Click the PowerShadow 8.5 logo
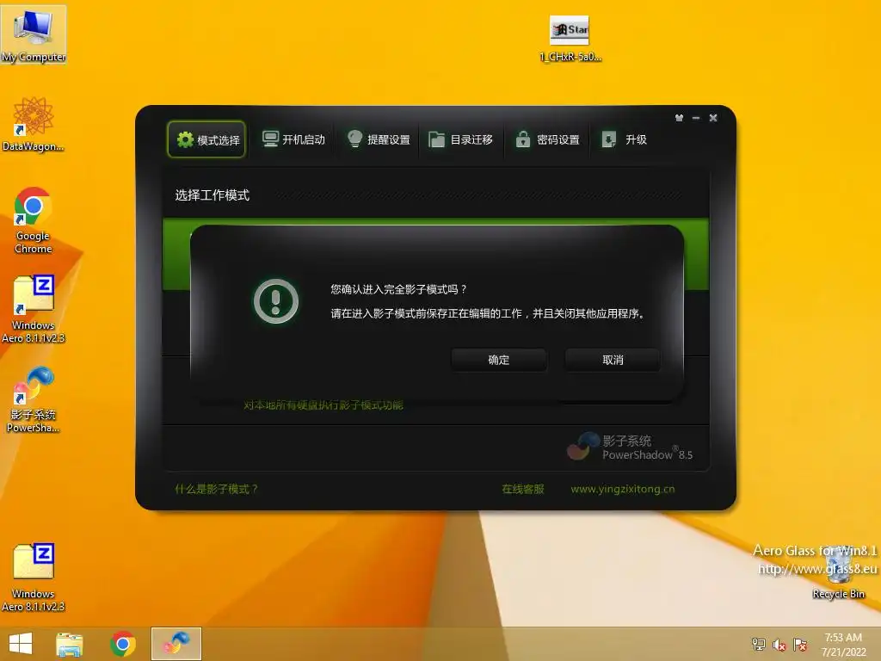Image resolution: width=881 pixels, height=661 pixels. [630, 448]
